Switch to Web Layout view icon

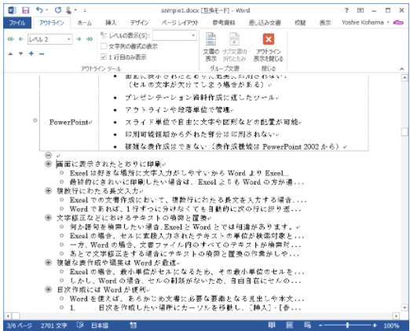click(x=307, y=325)
